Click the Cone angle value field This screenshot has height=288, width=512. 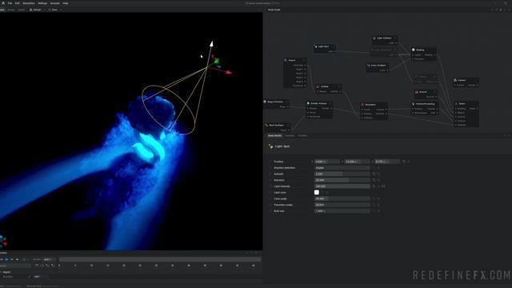342,199
